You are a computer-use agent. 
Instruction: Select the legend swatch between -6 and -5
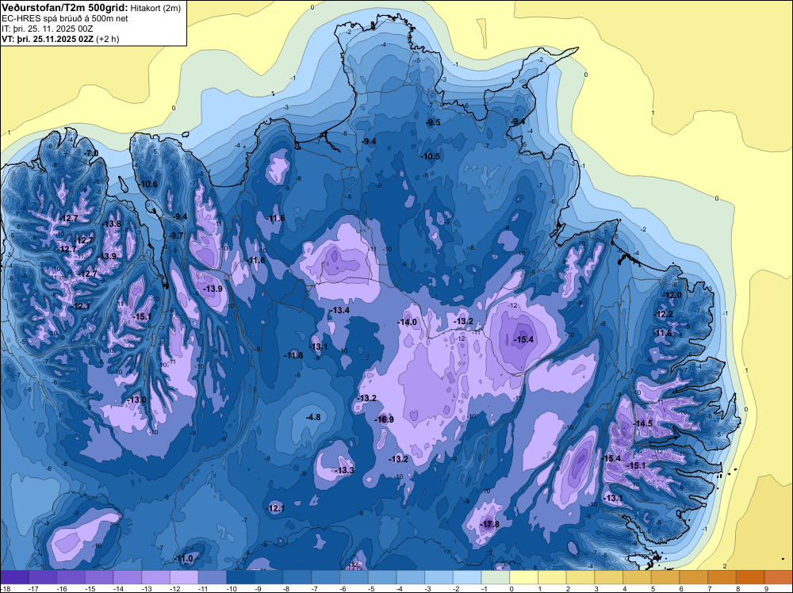point(354,577)
